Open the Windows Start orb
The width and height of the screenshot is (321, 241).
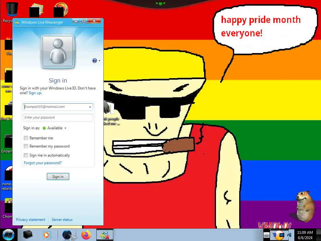pyautogui.click(x=8, y=235)
